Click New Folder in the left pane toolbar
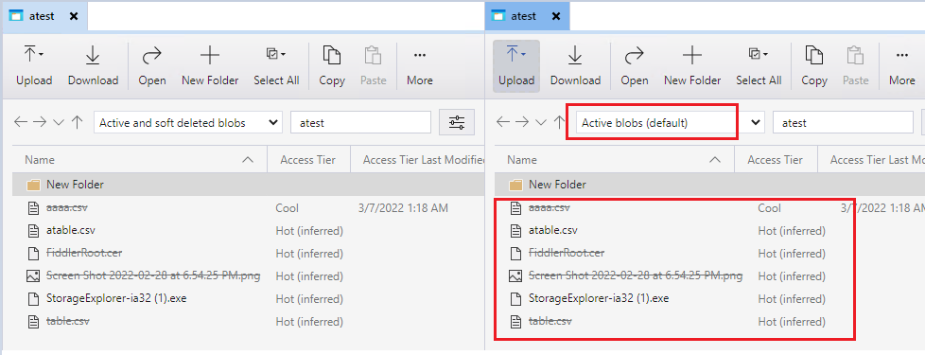 [209, 66]
